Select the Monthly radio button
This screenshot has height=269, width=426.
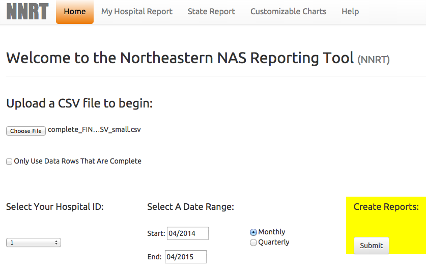click(253, 232)
